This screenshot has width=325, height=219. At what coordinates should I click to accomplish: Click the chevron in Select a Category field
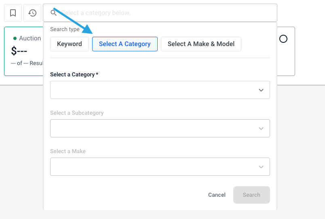point(261,90)
